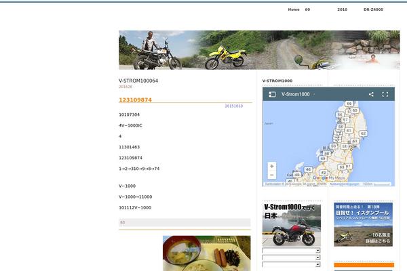Select map marker 61
407x271 pixels.
coord(349,131)
